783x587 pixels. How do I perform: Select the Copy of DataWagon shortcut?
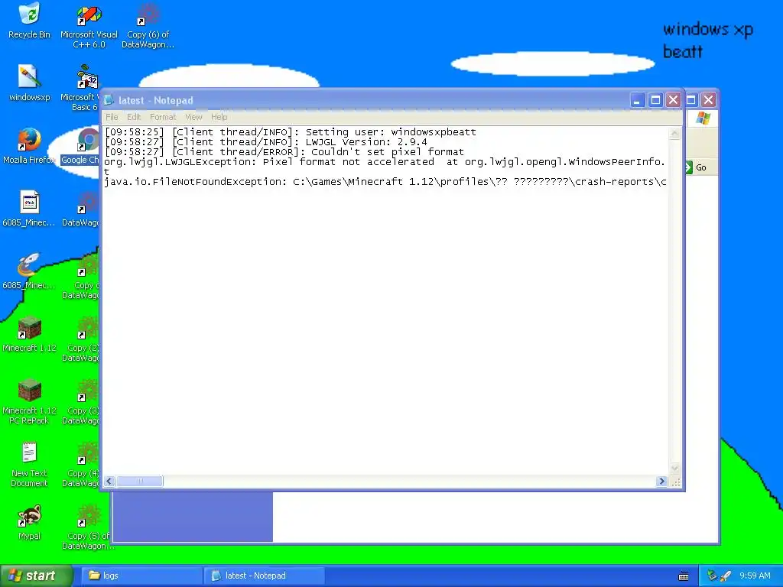[x=81, y=277]
